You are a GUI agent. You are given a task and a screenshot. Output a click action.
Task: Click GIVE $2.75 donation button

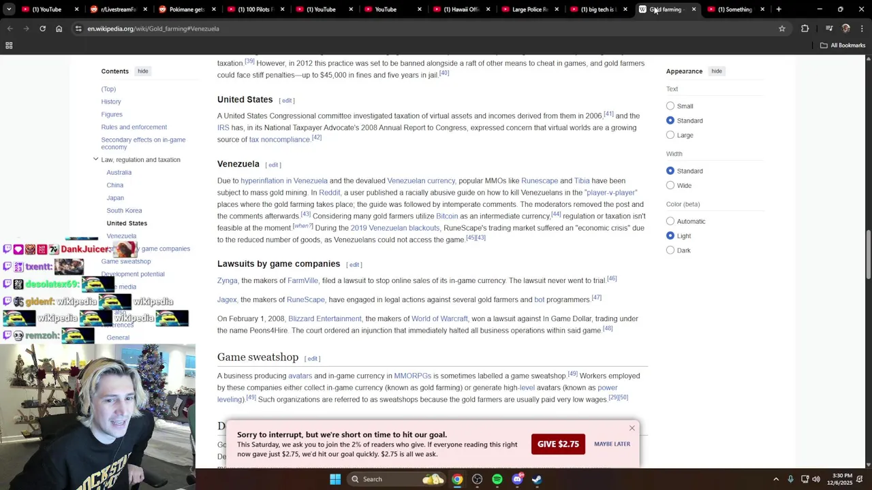tap(558, 444)
